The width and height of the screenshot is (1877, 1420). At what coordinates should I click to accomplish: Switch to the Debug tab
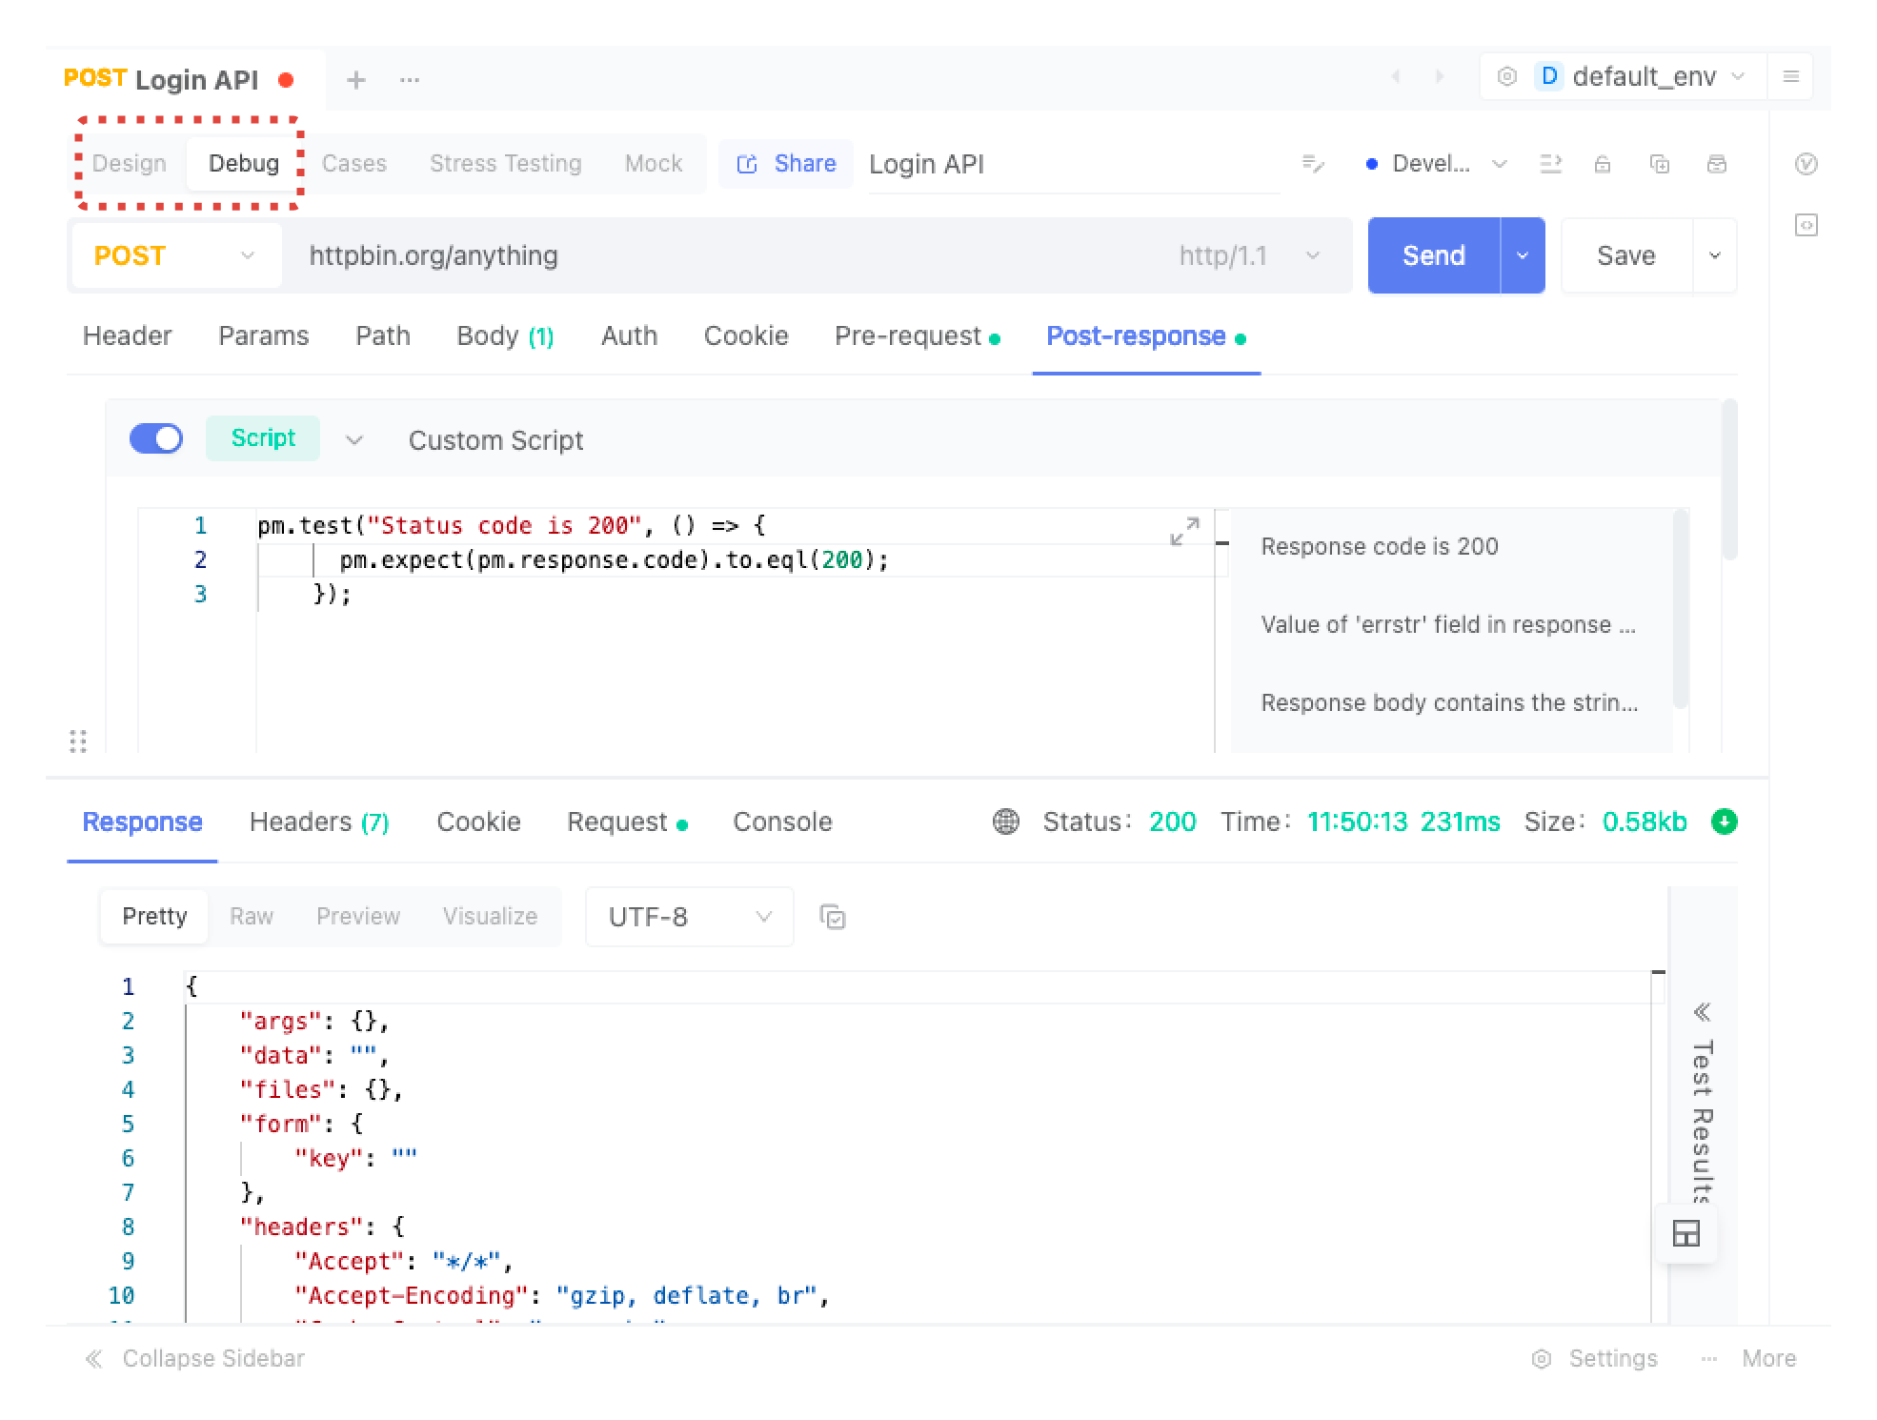(244, 164)
